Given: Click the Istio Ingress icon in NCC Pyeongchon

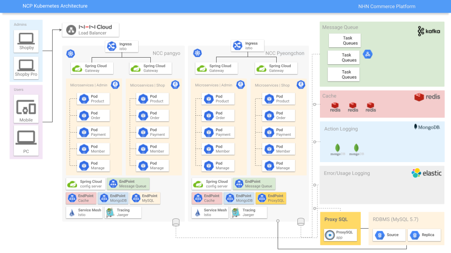Looking at the screenshot, I should (238, 45).
